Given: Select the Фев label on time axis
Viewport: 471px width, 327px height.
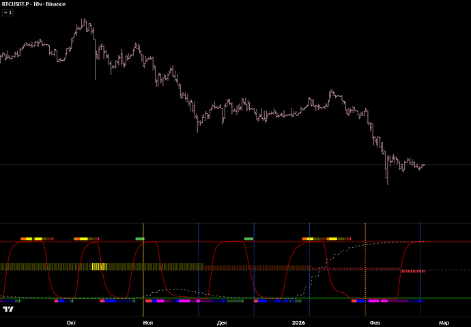Looking at the screenshot, I should click(374, 322).
